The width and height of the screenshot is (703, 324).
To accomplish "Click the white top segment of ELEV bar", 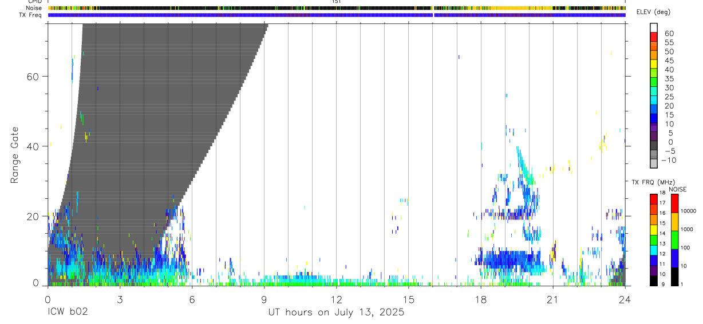I will pyautogui.click(x=654, y=27).
